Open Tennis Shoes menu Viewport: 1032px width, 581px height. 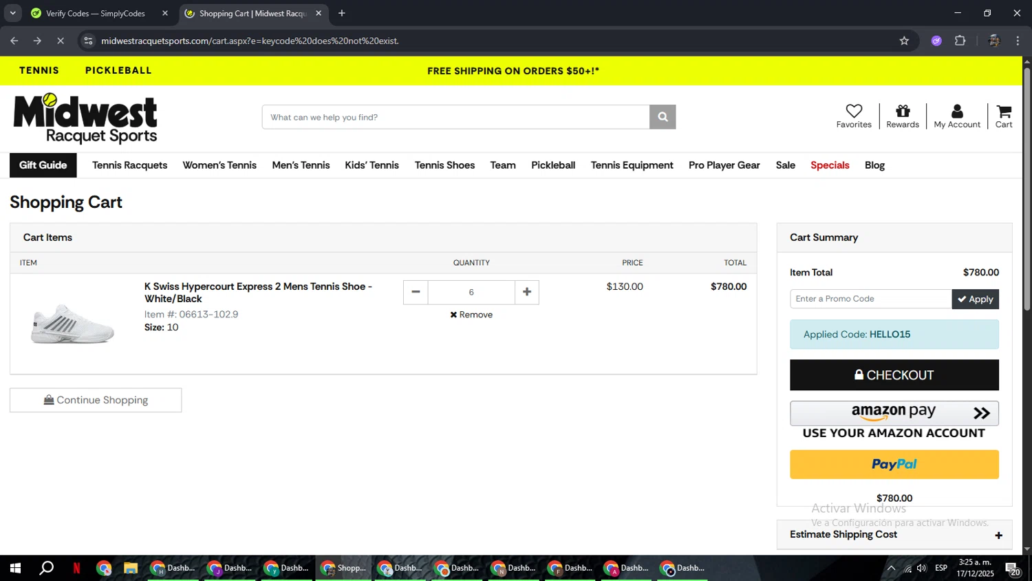pyautogui.click(x=444, y=165)
